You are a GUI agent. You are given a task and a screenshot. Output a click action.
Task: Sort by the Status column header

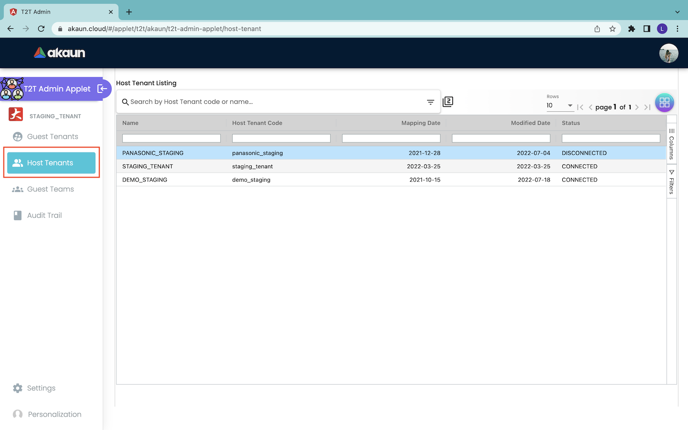pos(570,123)
